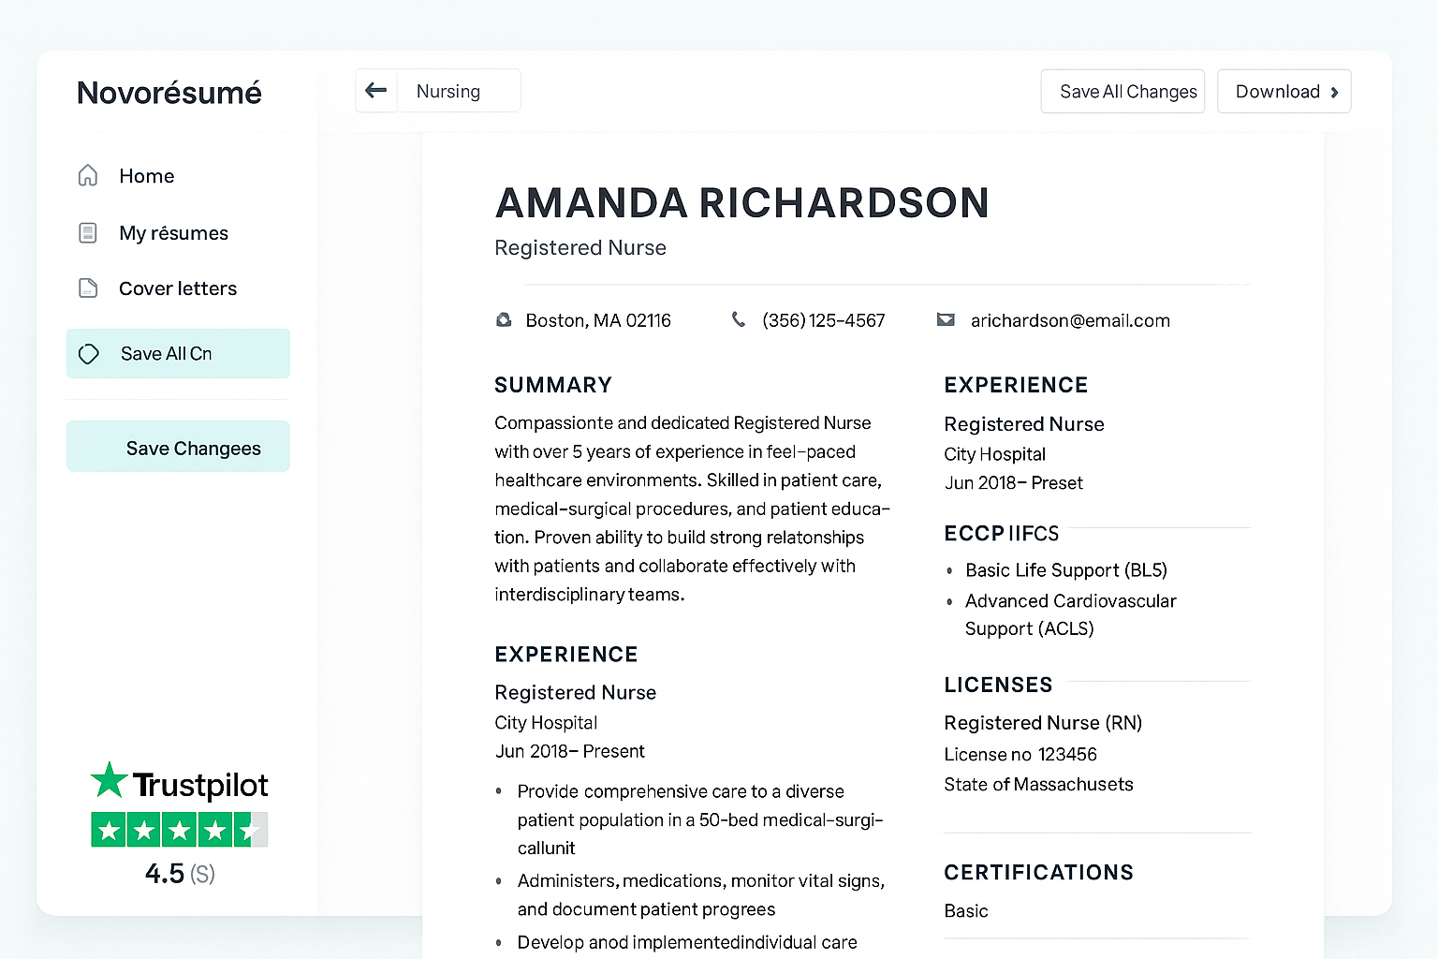Click the My résumés document icon
Image resolution: width=1438 pixels, height=959 pixels.
click(x=88, y=233)
